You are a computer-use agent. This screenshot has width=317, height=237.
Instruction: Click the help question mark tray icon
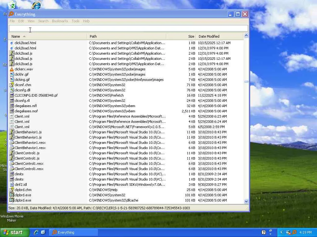point(264,232)
